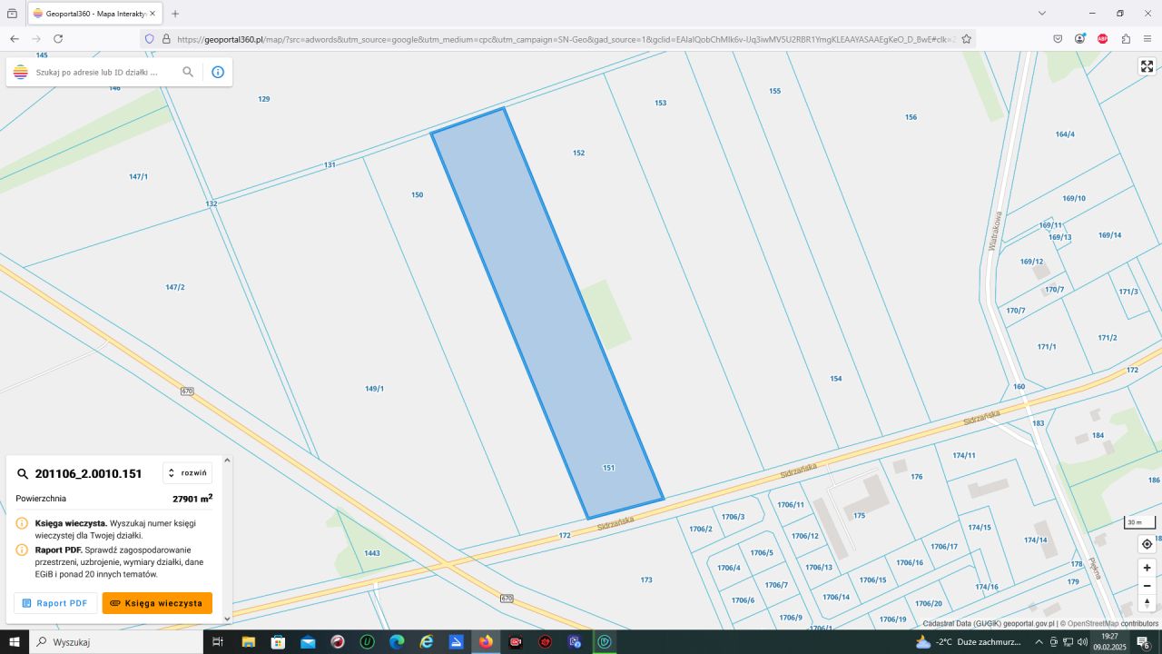Toggle the map fullscreen mode

click(1147, 66)
